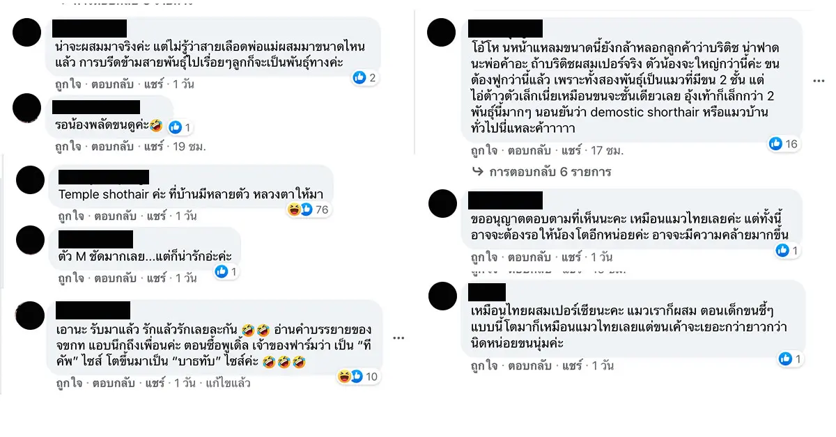836x437 pixels.
Task: Open the แก้ไขแล้ว edit history link
Action: click(227, 383)
